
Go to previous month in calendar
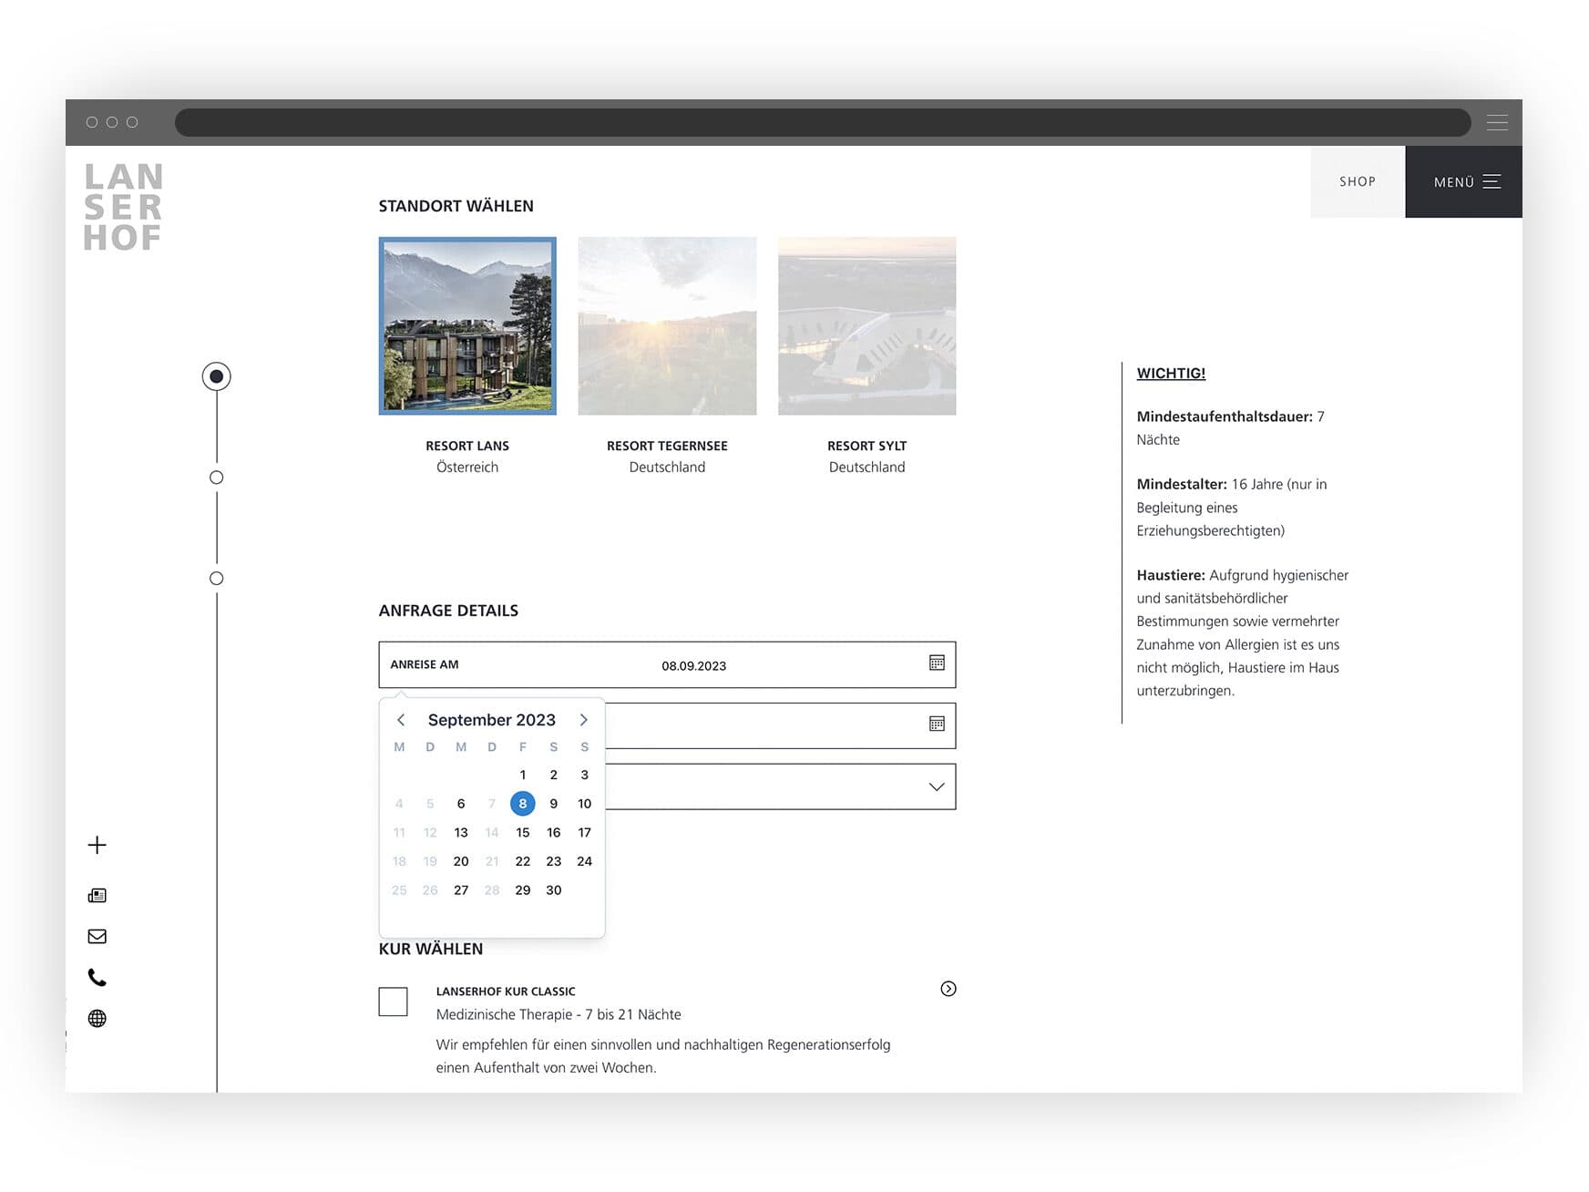tap(400, 720)
